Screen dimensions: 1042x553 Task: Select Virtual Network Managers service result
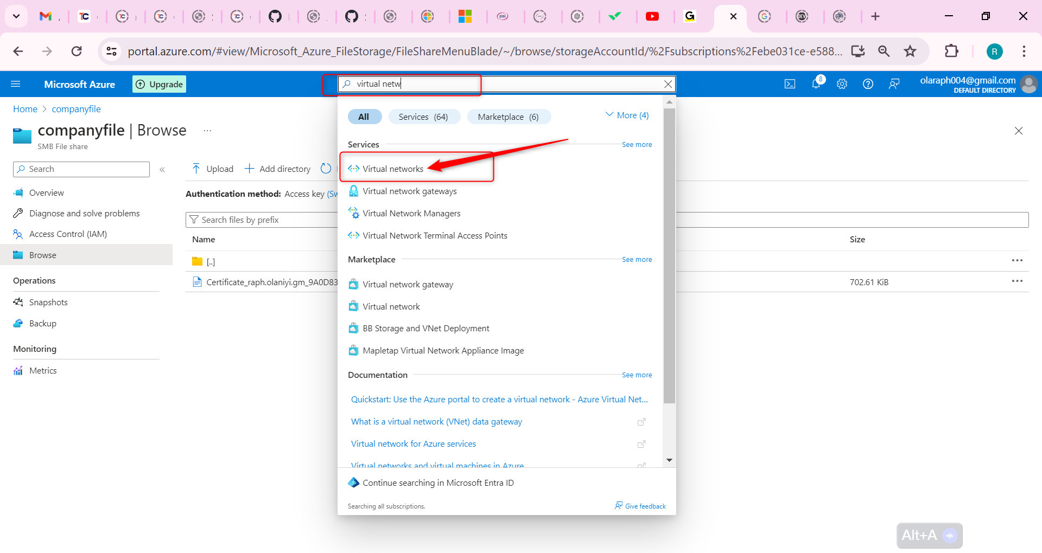(411, 213)
